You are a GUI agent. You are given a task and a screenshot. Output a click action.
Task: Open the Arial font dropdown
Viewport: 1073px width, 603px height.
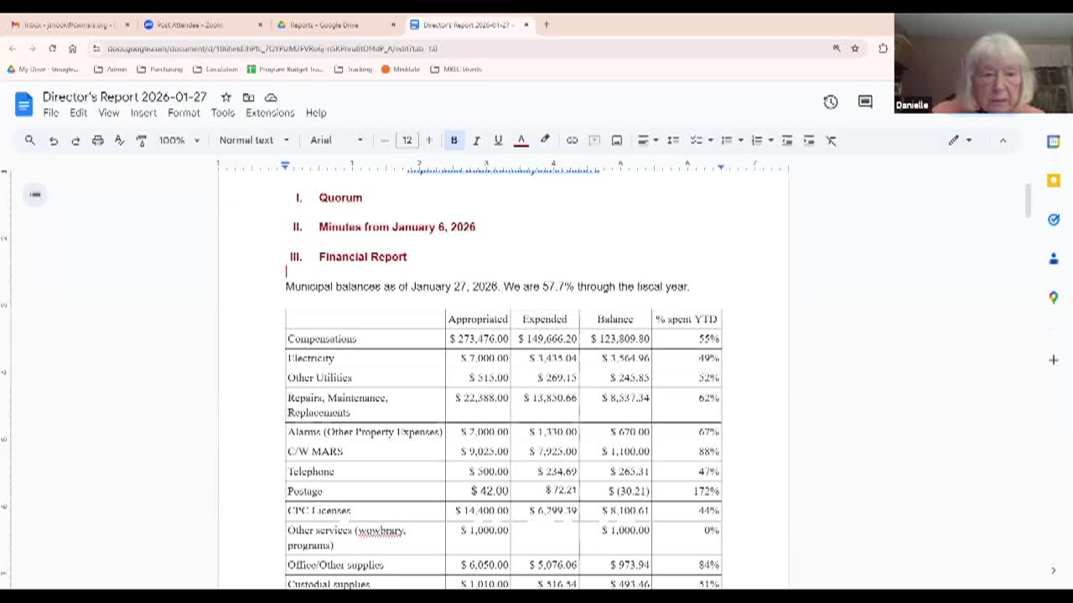point(336,141)
